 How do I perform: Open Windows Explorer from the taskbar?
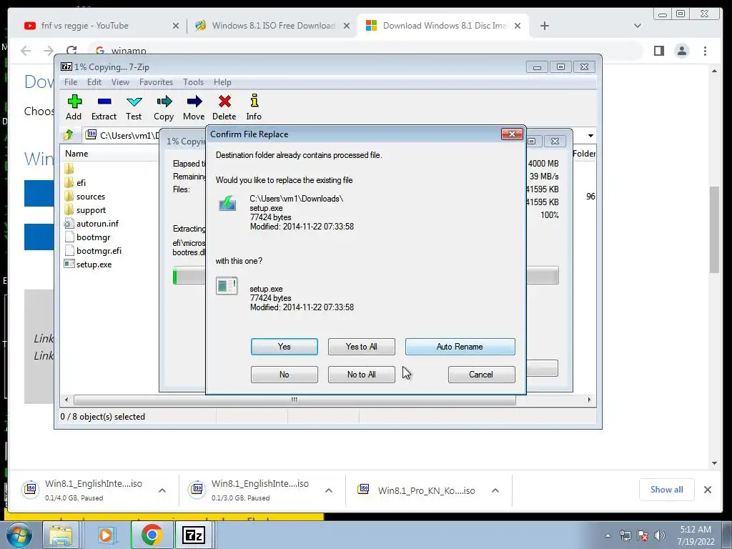(61, 535)
